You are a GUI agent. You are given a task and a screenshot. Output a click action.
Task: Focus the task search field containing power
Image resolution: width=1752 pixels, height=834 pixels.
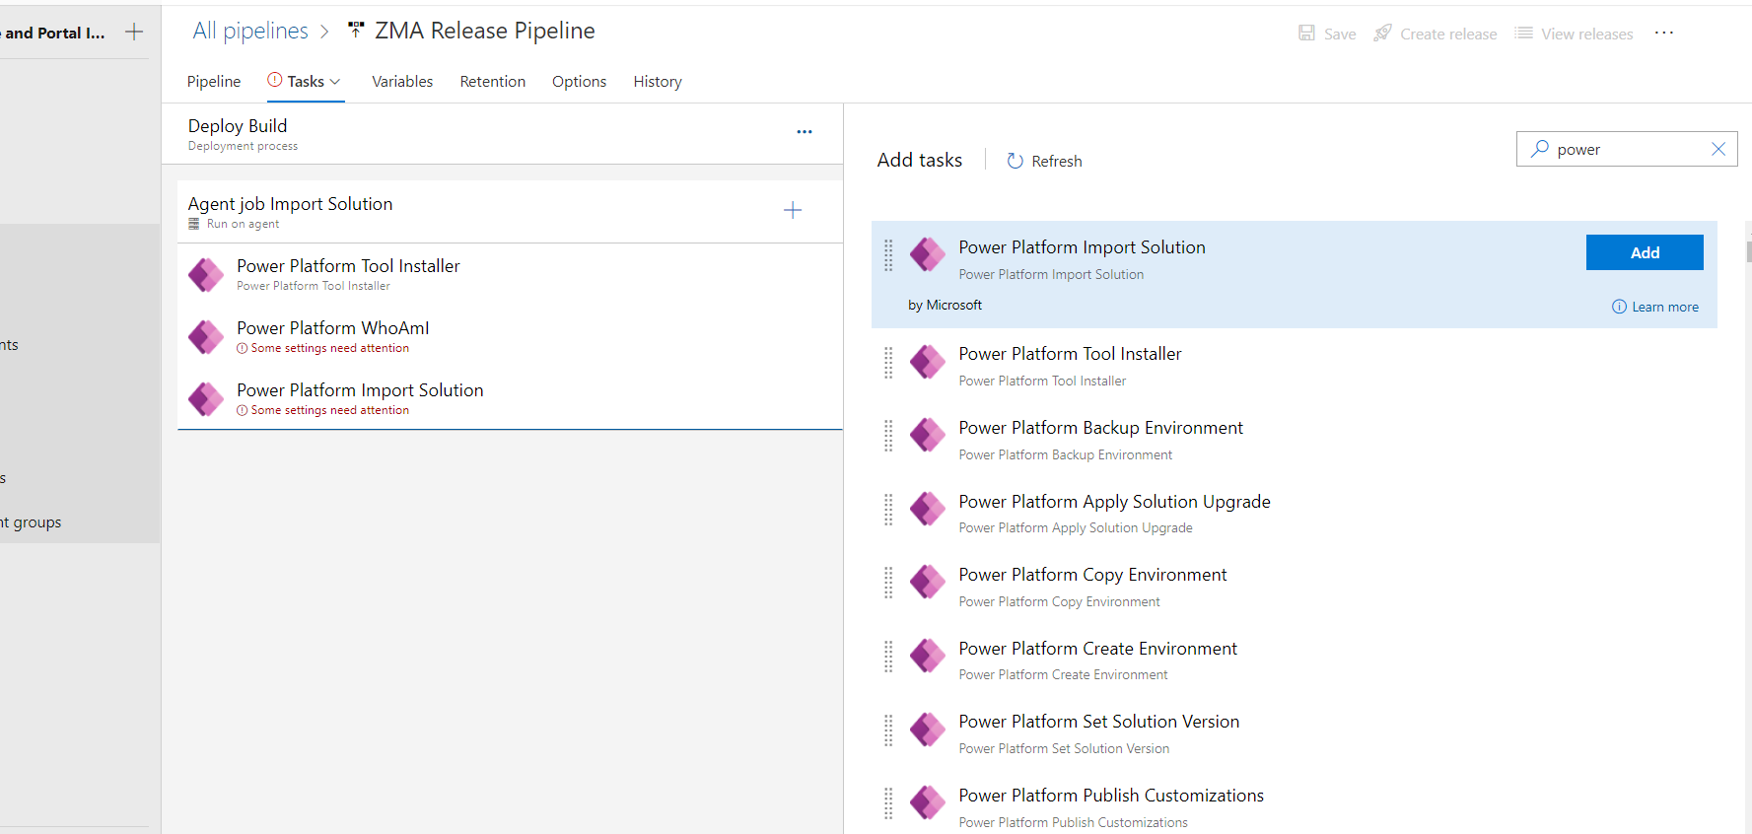click(x=1627, y=150)
